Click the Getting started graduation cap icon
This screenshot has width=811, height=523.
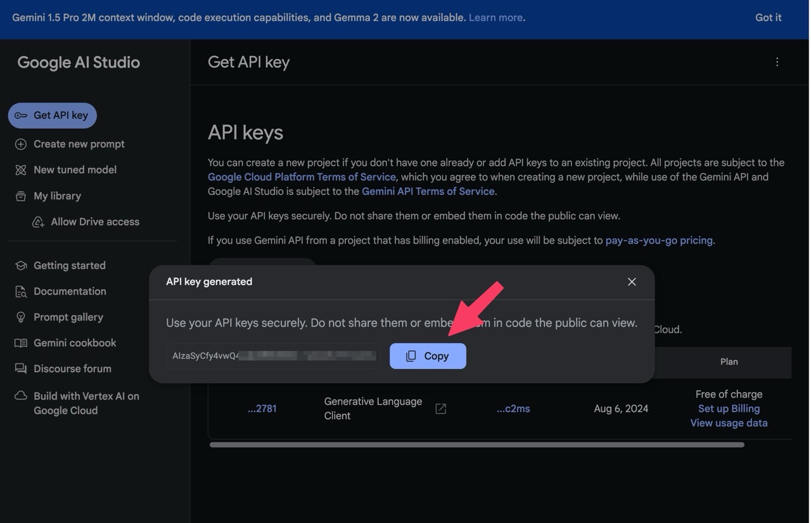tap(21, 266)
